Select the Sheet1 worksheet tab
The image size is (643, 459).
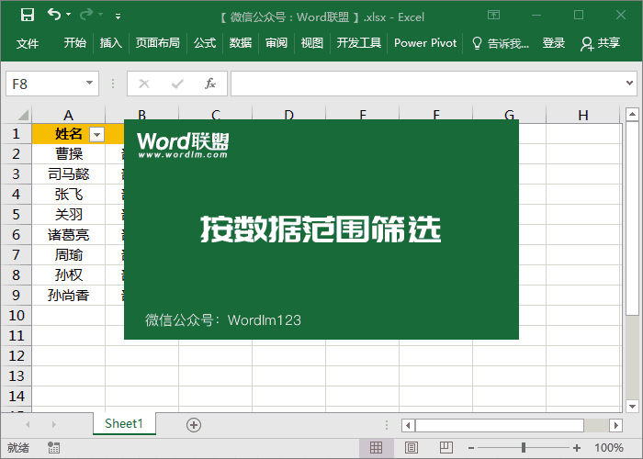[x=124, y=423]
